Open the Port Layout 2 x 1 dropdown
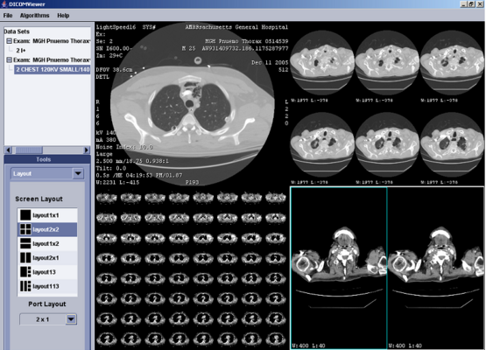The height and width of the screenshot is (350, 486). pyautogui.click(x=71, y=319)
